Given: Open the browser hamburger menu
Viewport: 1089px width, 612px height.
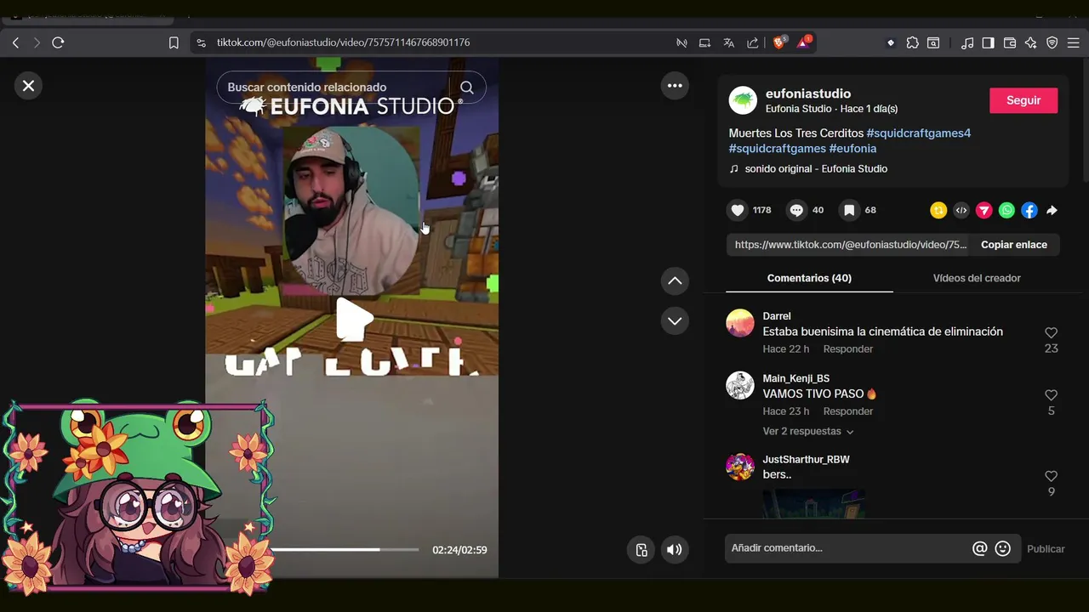Looking at the screenshot, I should coord(1073,42).
